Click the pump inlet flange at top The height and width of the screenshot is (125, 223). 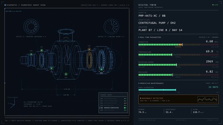click(x=66, y=32)
